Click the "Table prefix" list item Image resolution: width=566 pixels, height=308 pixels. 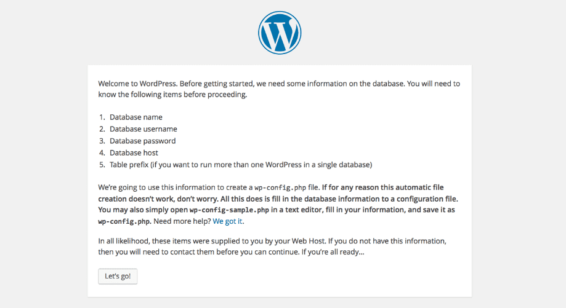[x=241, y=165]
